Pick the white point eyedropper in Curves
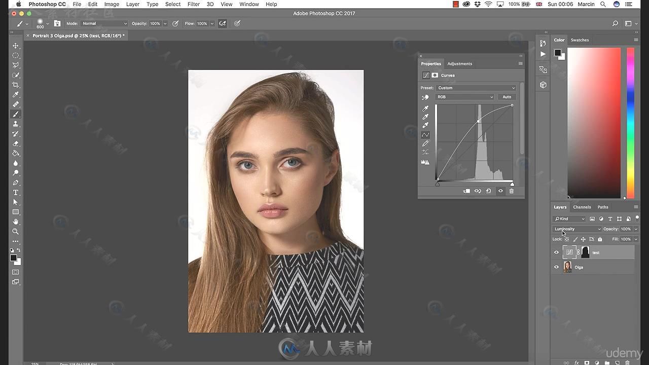649x365 pixels. click(x=425, y=125)
